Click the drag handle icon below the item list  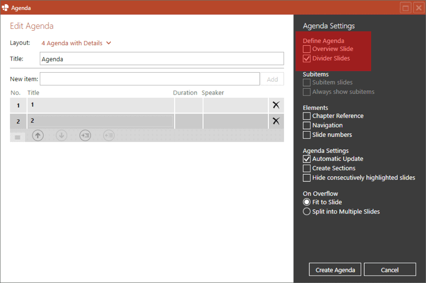pos(17,137)
